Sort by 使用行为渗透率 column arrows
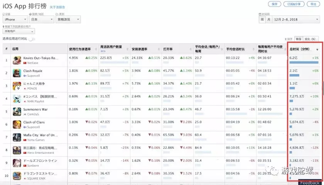Viewport: 324px width, 185px height. (96, 49)
